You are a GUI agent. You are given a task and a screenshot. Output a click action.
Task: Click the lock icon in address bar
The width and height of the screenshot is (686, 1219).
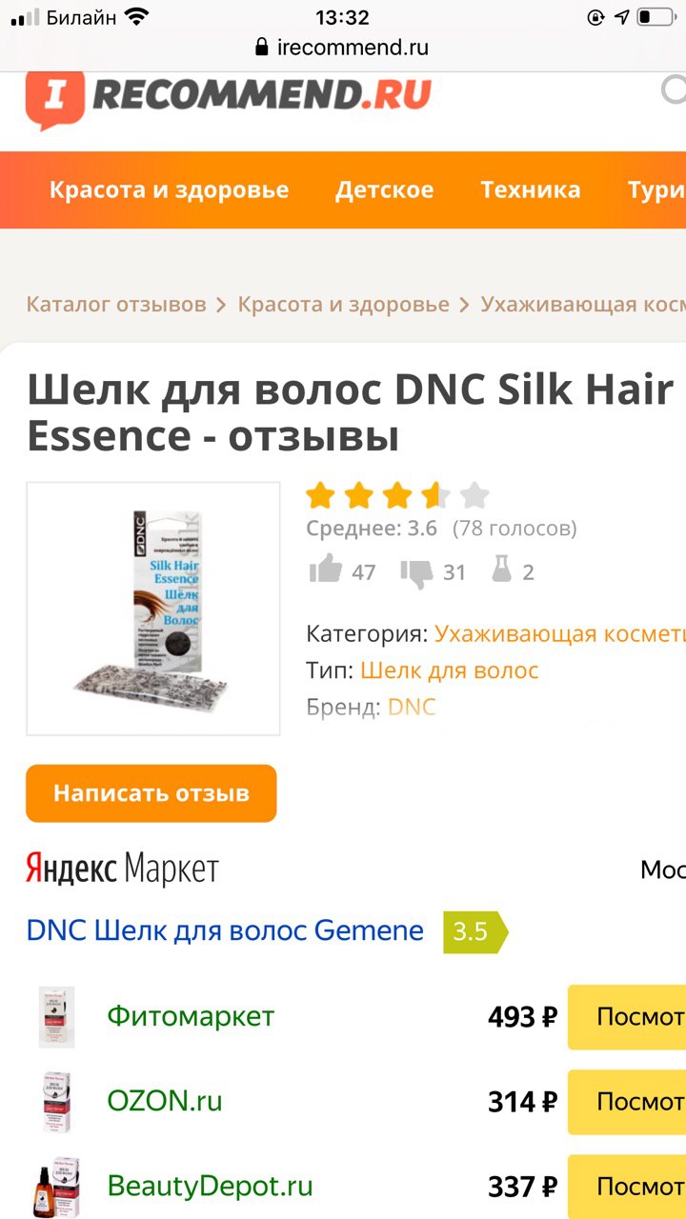262,48
